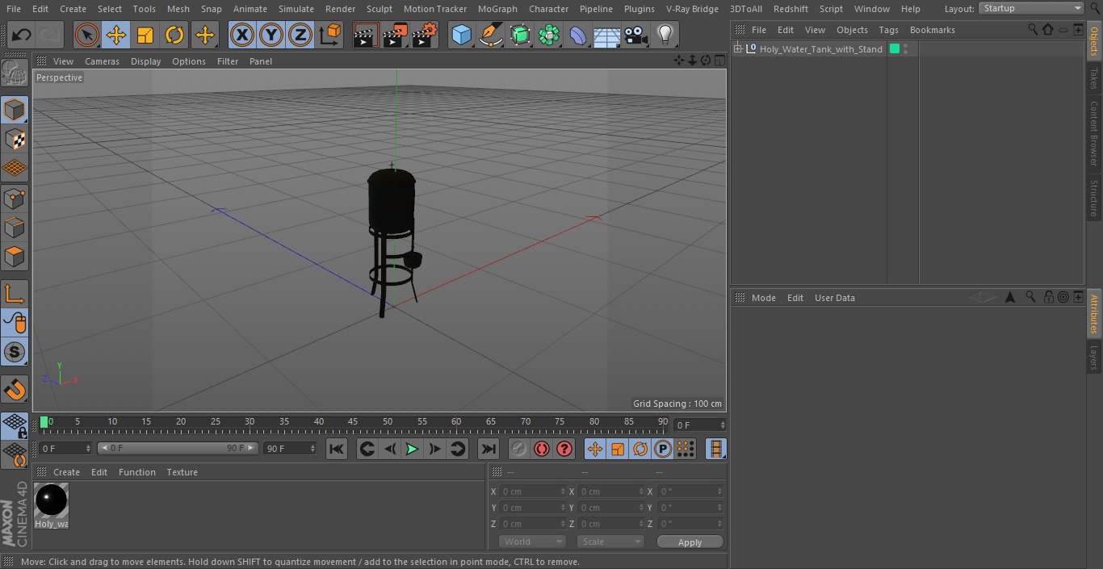Add a Subdivision Surface generator

(x=520, y=35)
